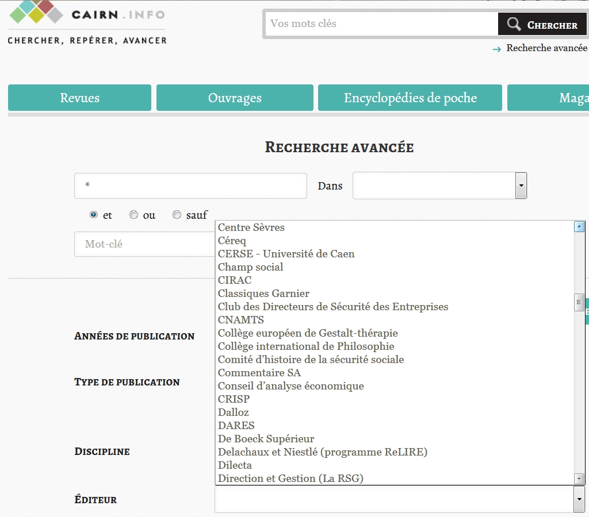589x517 pixels.
Task: Open the Recherche avancée link
Action: pyautogui.click(x=546, y=48)
